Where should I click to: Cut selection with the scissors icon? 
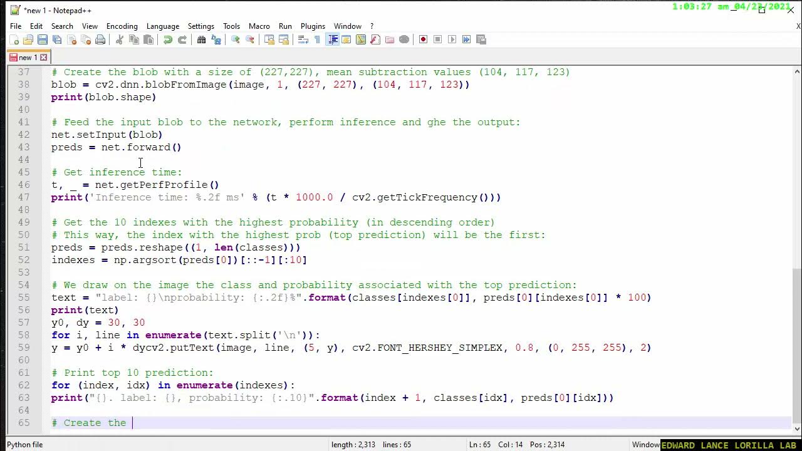pyautogui.click(x=120, y=39)
